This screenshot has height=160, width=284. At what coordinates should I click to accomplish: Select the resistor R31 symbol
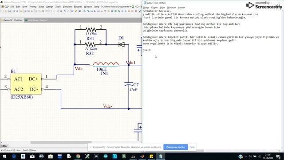(x=91, y=29)
